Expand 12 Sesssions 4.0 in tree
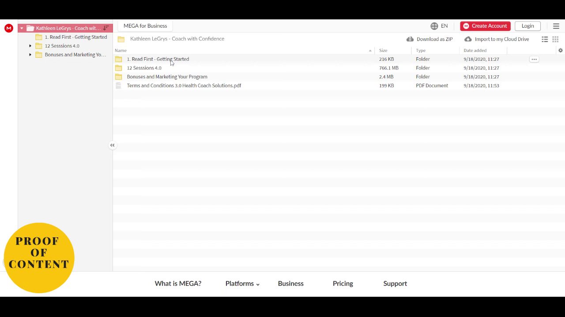This screenshot has height=317, width=565. (30, 46)
